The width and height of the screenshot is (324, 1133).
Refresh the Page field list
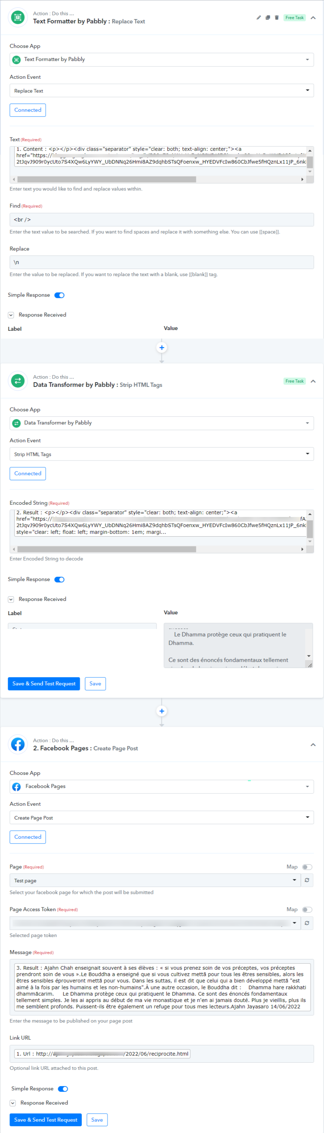pos(307,880)
